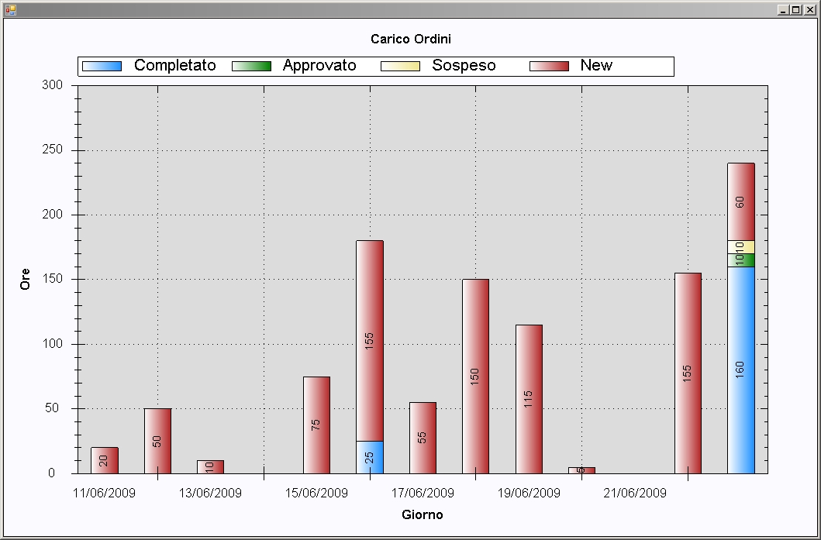Click the 21/06/2009 axis label

[635, 494]
